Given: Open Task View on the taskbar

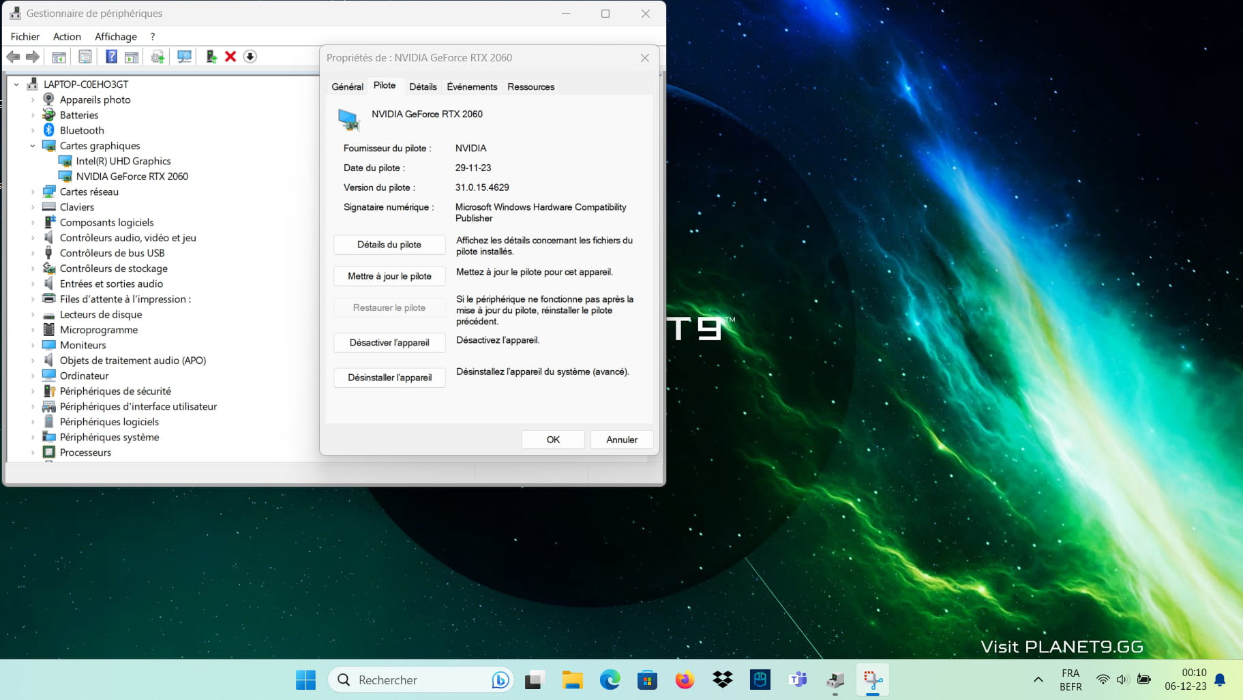Looking at the screenshot, I should pyautogui.click(x=535, y=680).
